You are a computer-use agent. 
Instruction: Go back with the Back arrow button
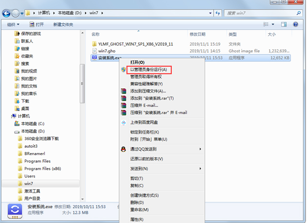[6, 14]
